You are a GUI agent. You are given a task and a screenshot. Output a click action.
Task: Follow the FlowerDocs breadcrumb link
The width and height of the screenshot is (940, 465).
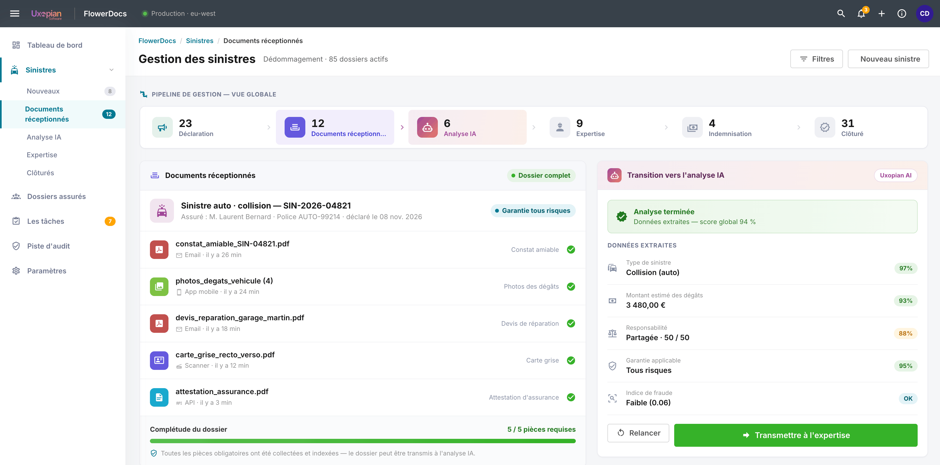click(157, 41)
